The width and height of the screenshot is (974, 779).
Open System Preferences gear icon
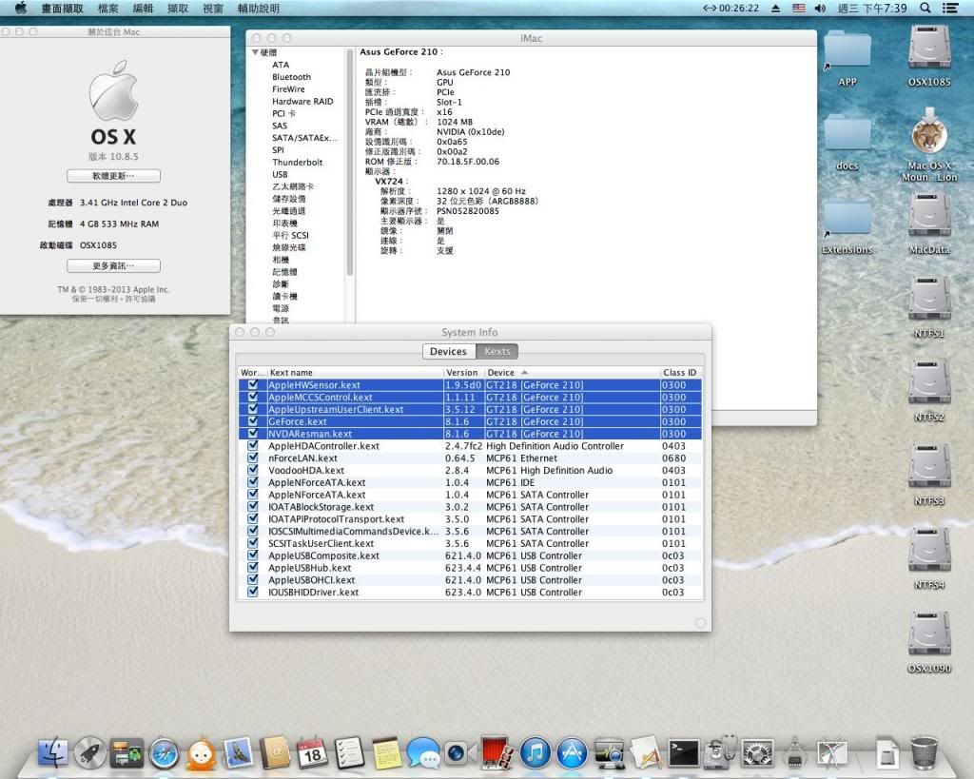click(758, 753)
